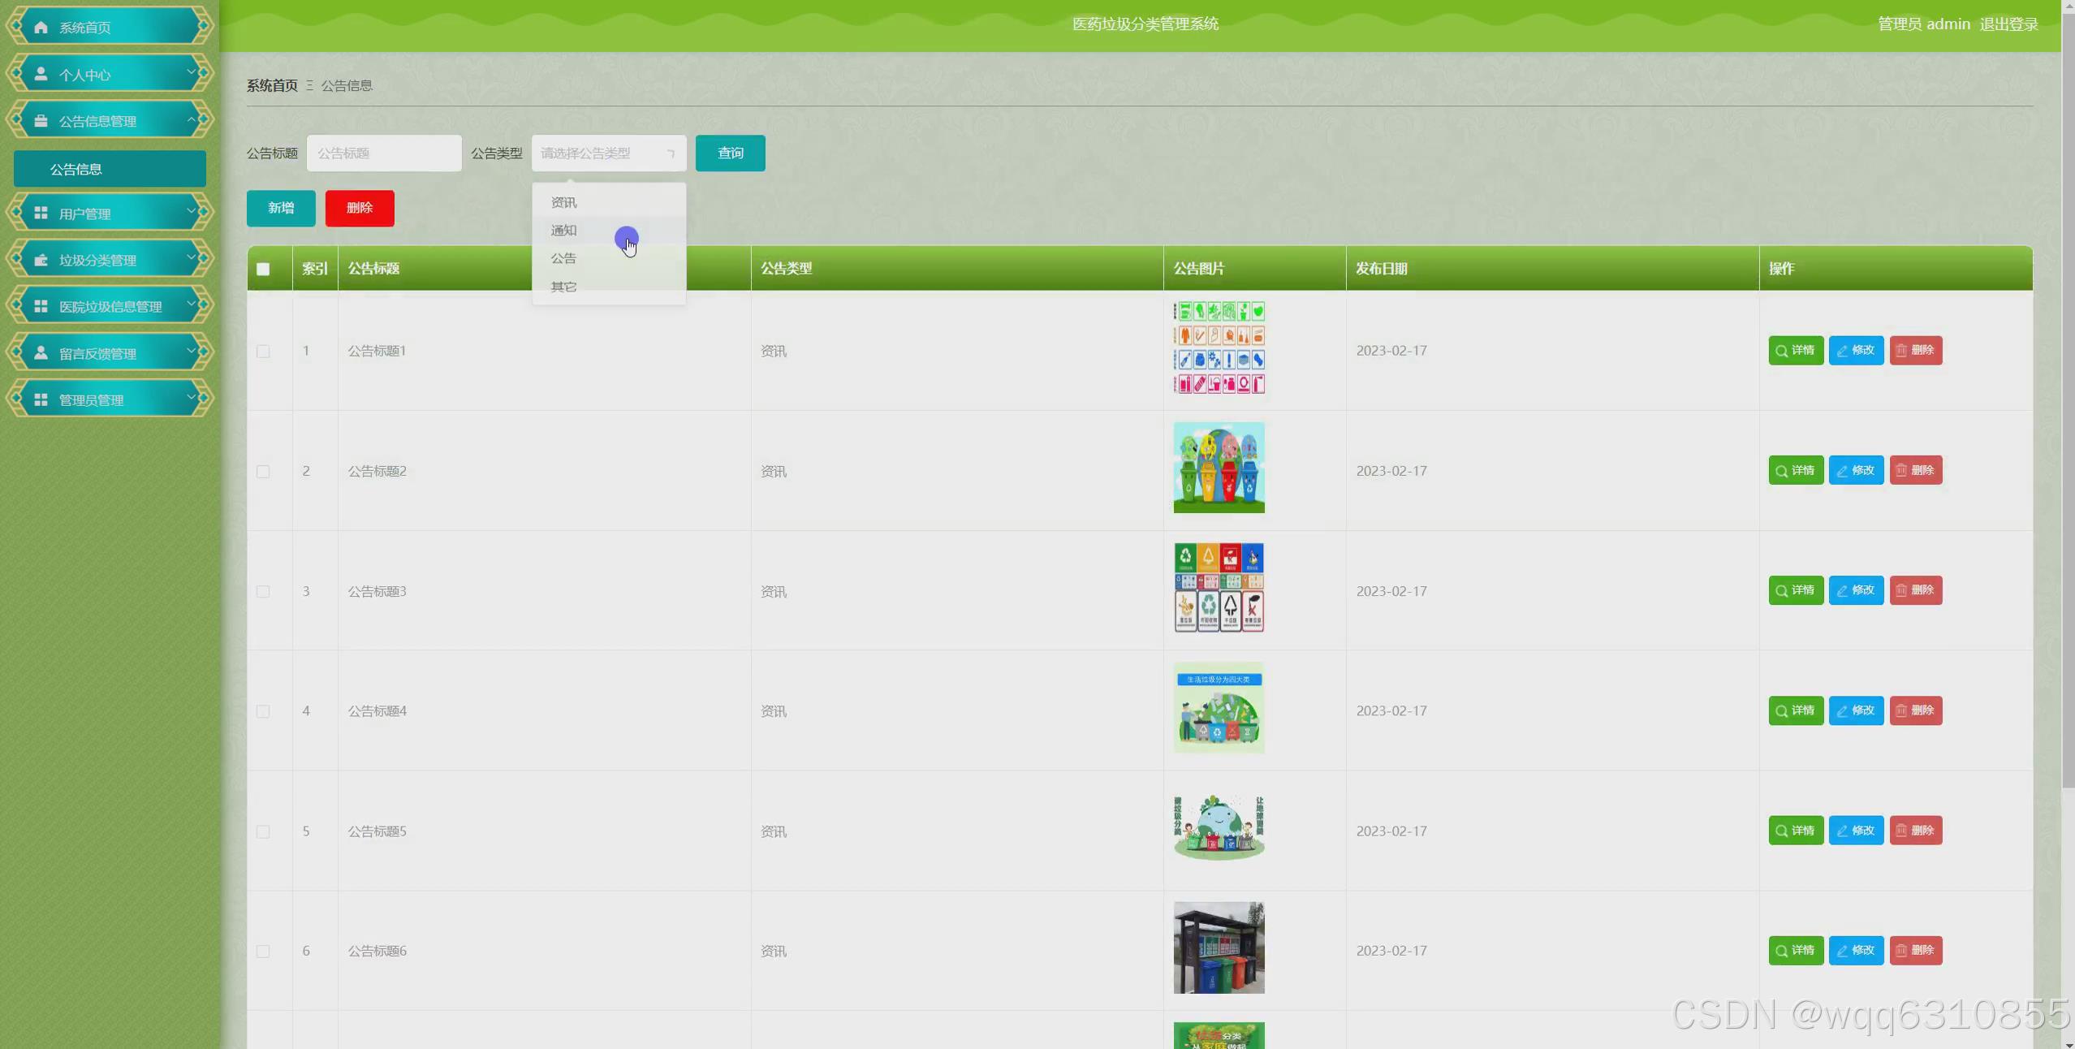
Task: Open the 公告信息 sidebar submenu item
Action: (x=110, y=169)
